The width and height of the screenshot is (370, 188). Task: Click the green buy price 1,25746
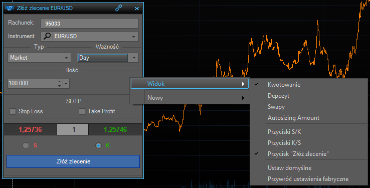(x=115, y=129)
